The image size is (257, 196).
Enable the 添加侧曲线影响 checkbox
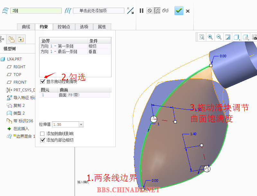[x=42, y=134]
